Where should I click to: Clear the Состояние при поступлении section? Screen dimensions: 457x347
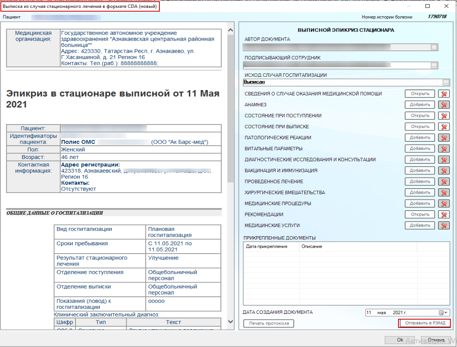[x=444, y=116]
